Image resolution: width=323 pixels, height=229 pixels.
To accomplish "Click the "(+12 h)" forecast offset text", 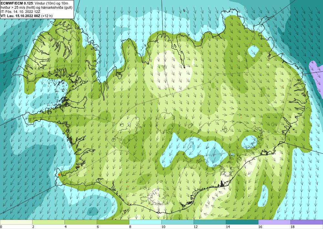I will pyautogui.click(x=47, y=16).
